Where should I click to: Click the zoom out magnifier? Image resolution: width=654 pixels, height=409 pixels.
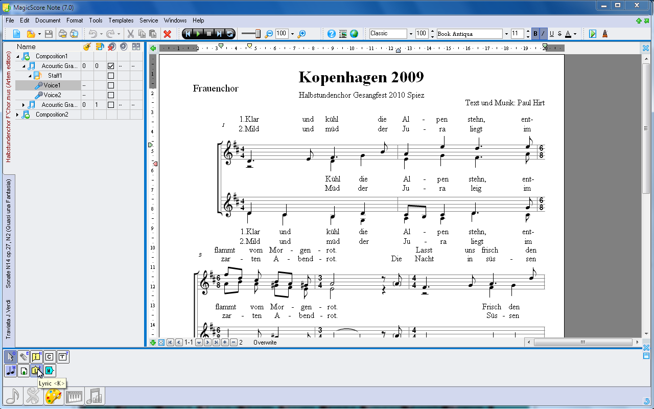pyautogui.click(x=269, y=34)
